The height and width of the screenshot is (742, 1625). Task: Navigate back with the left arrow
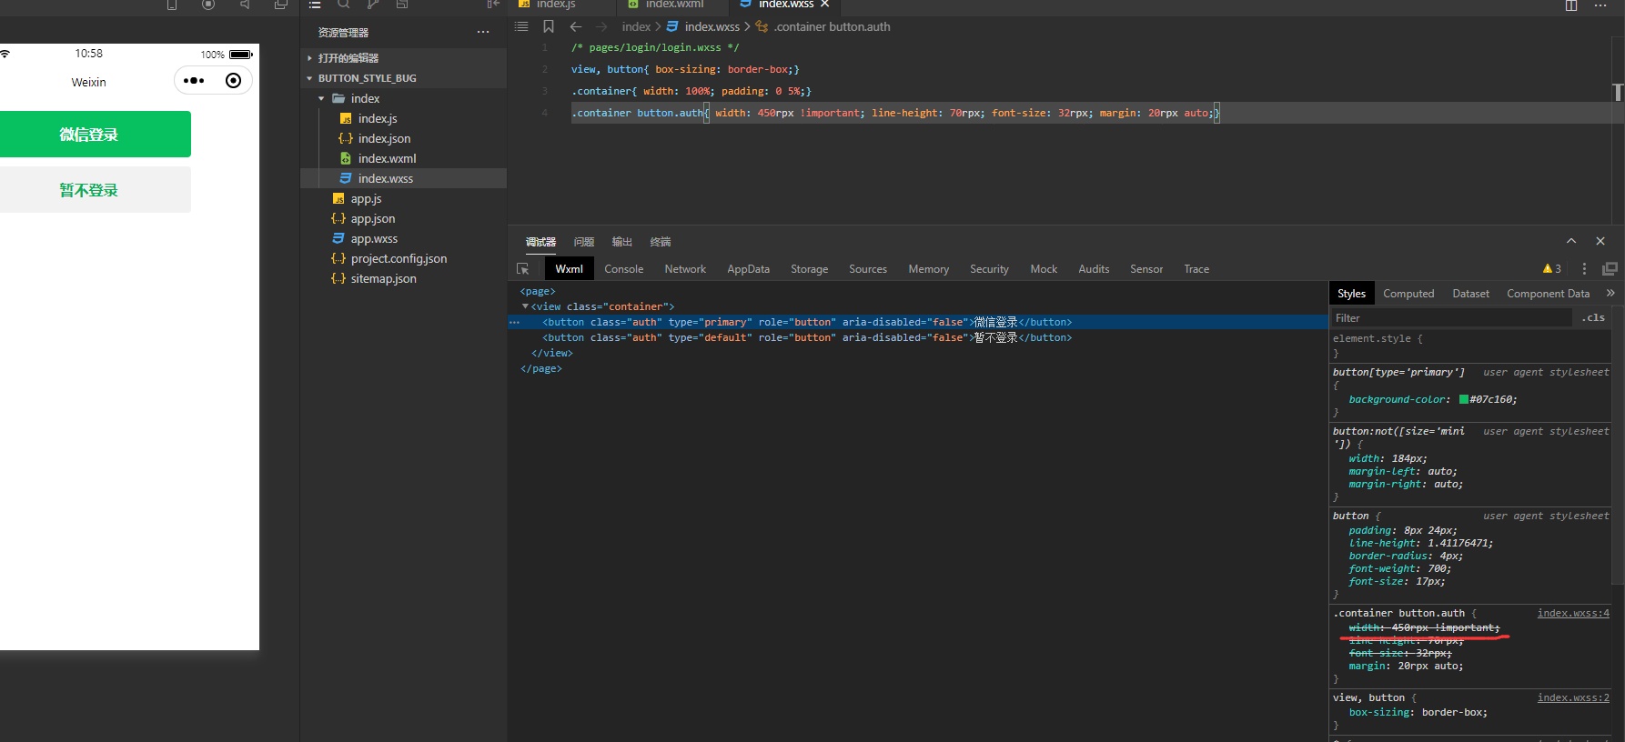click(576, 27)
